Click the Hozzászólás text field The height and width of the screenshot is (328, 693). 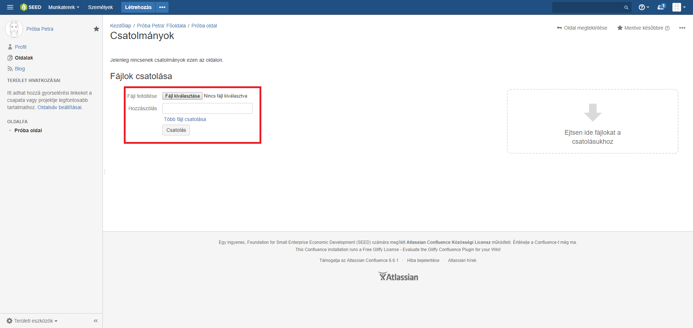click(207, 108)
